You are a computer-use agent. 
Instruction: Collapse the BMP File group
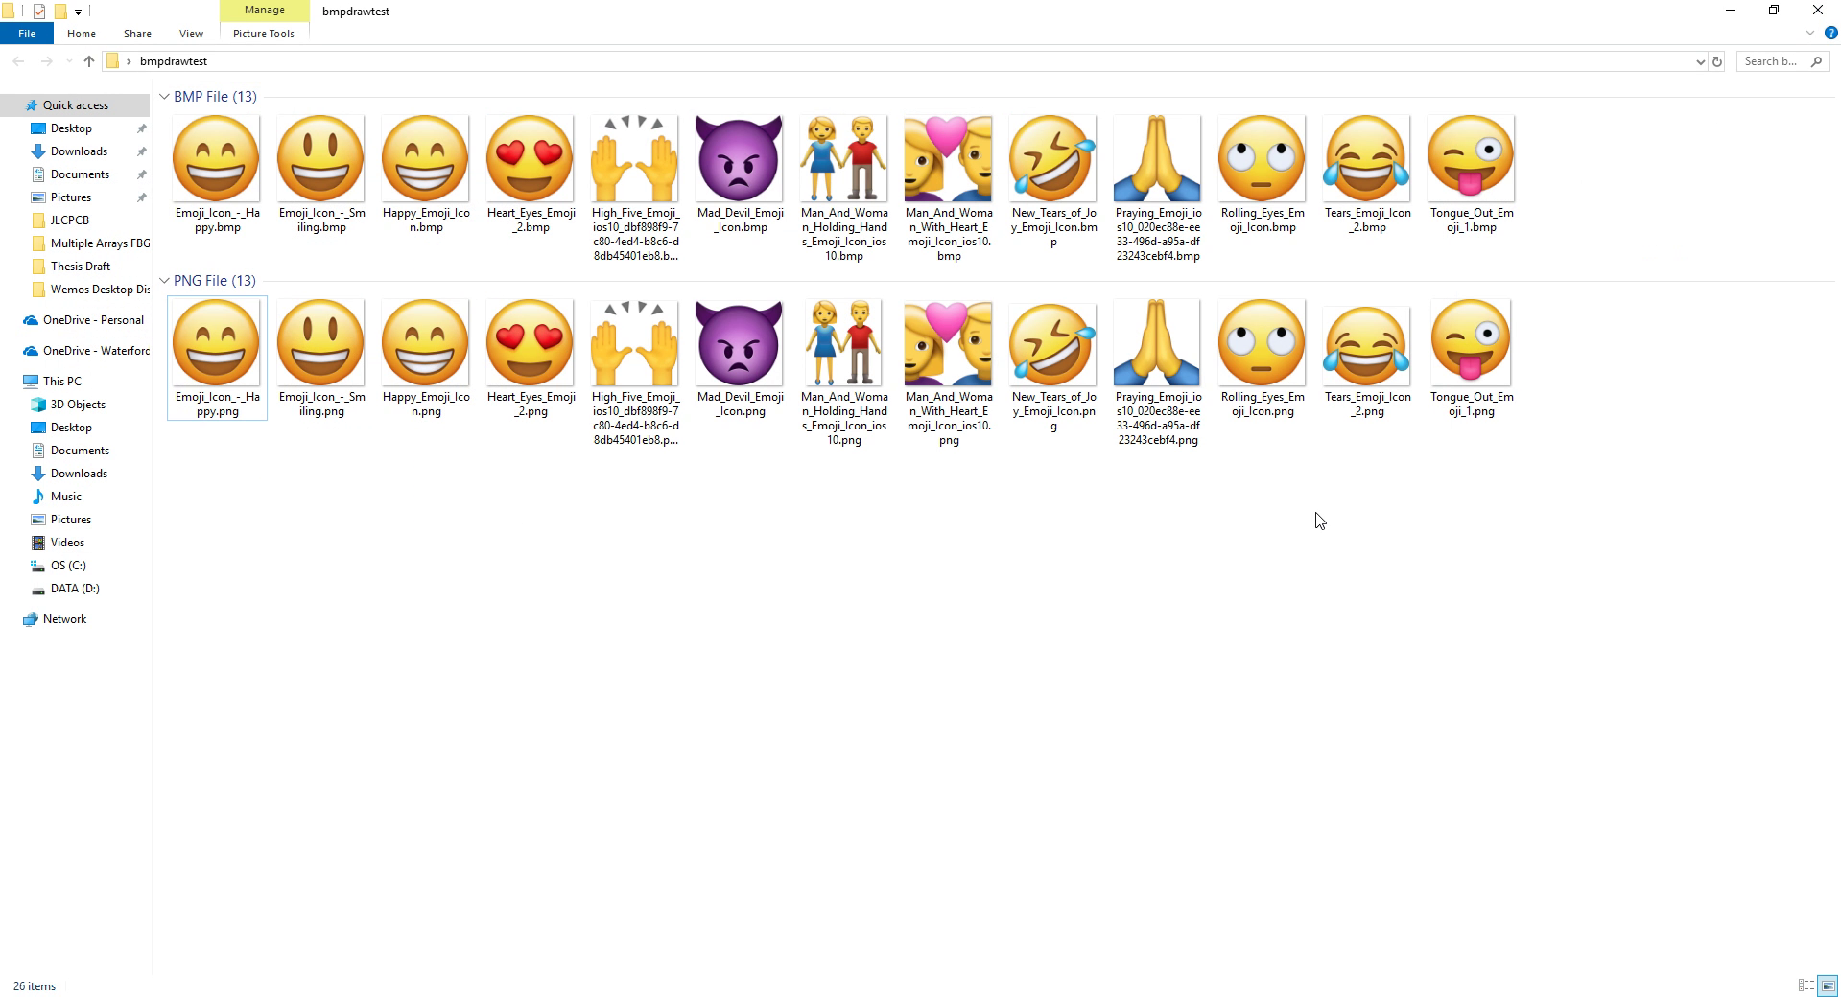164,97
